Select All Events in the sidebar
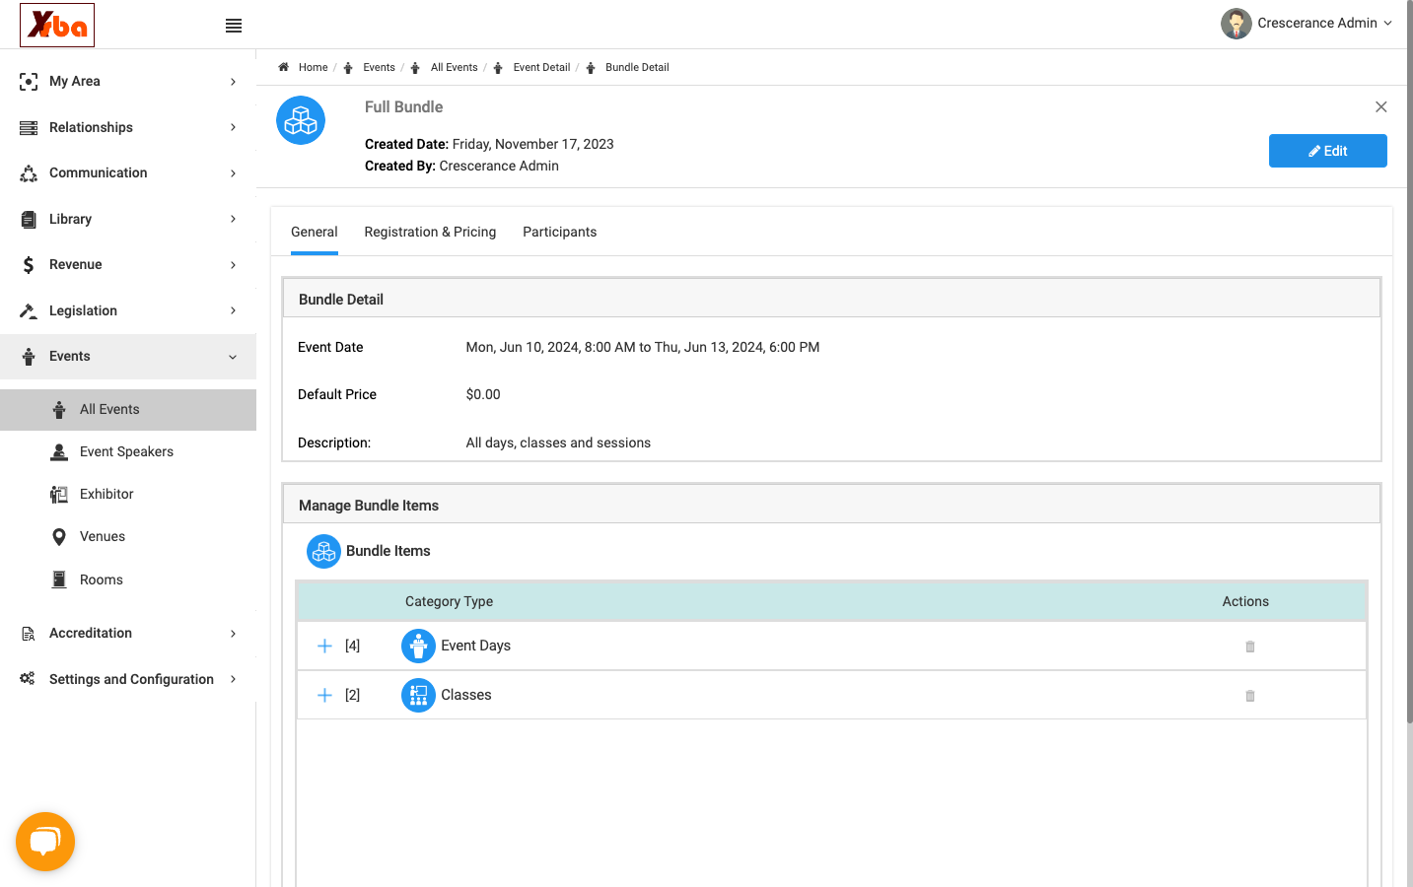 pos(128,410)
